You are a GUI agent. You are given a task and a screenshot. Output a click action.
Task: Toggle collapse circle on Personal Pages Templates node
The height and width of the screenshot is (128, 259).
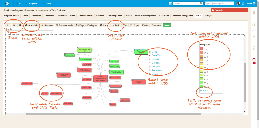coord(132,80)
